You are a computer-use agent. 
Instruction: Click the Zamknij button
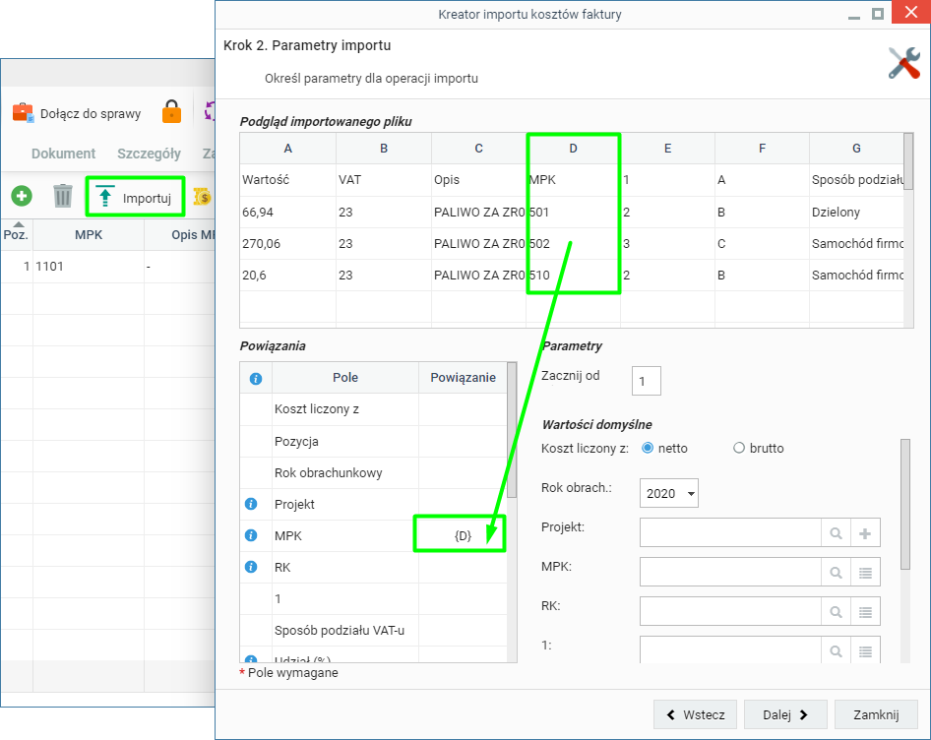[x=876, y=714]
